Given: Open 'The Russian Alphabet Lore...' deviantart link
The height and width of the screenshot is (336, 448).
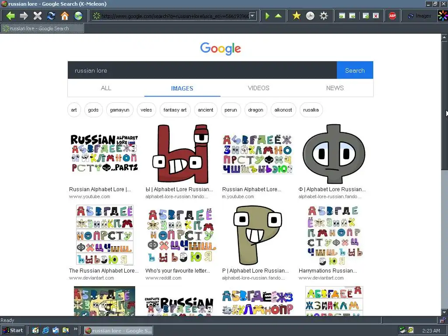Looking at the screenshot, I should [104, 270].
